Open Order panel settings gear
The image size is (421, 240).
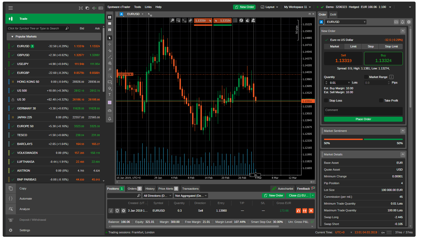pyautogui.click(x=409, y=22)
